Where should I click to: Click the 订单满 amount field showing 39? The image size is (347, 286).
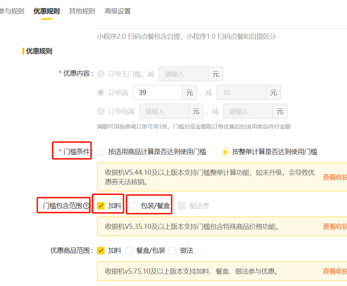(157, 92)
